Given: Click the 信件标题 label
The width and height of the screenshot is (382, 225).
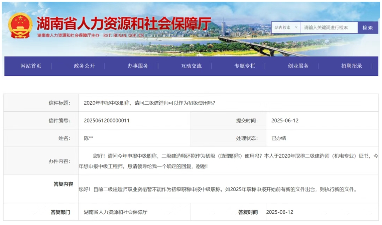Looking at the screenshot, I should point(59,103).
